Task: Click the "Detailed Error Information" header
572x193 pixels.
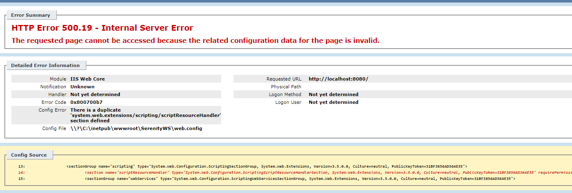Action: (45, 65)
